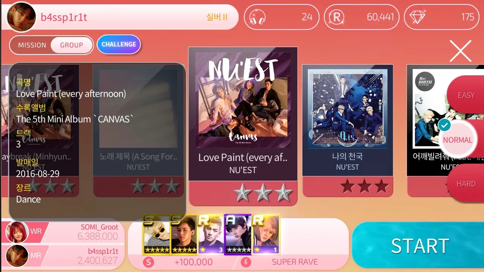Choose the 나의 천국 song card
Viewport: 484px width, 272px height.
coord(347,131)
